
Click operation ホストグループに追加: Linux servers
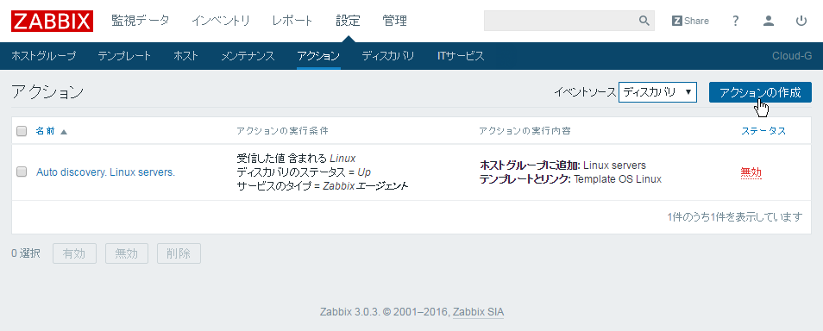point(562,165)
